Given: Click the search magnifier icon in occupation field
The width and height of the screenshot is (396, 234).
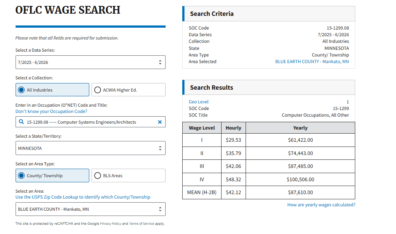Looking at the screenshot, I should pyautogui.click(x=21, y=122).
